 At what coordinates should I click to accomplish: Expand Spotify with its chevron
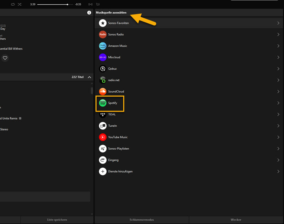tap(278, 103)
